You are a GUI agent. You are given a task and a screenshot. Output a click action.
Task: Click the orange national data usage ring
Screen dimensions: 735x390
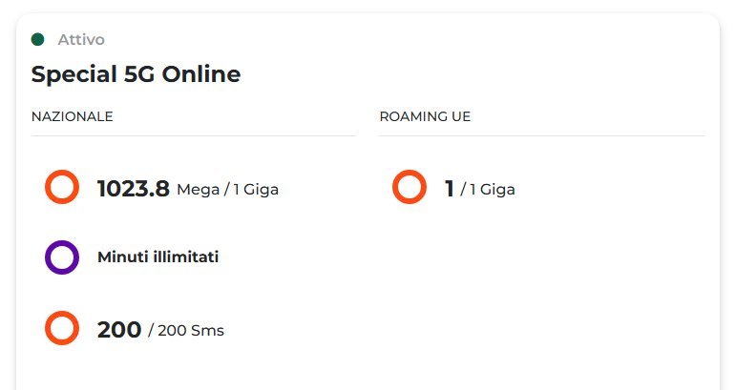click(62, 187)
